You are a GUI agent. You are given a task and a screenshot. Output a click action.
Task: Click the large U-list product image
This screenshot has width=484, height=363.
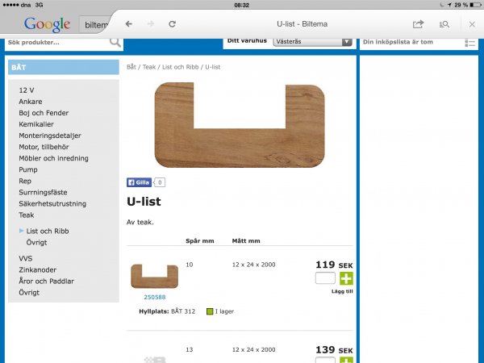point(240,124)
